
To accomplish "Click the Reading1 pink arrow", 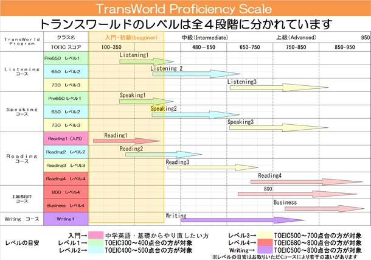I will click(x=127, y=141).
